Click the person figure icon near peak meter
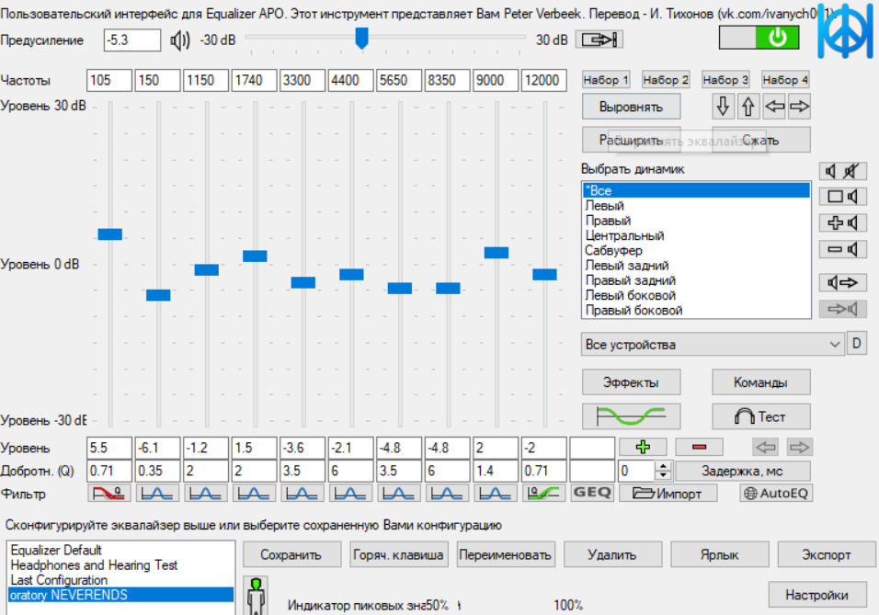The width and height of the screenshot is (879, 615). coord(257,596)
